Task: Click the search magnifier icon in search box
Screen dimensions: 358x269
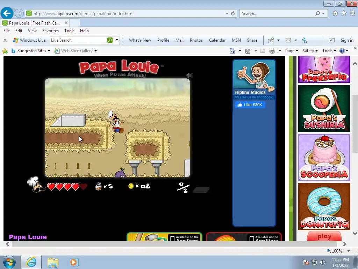Action: [317, 14]
